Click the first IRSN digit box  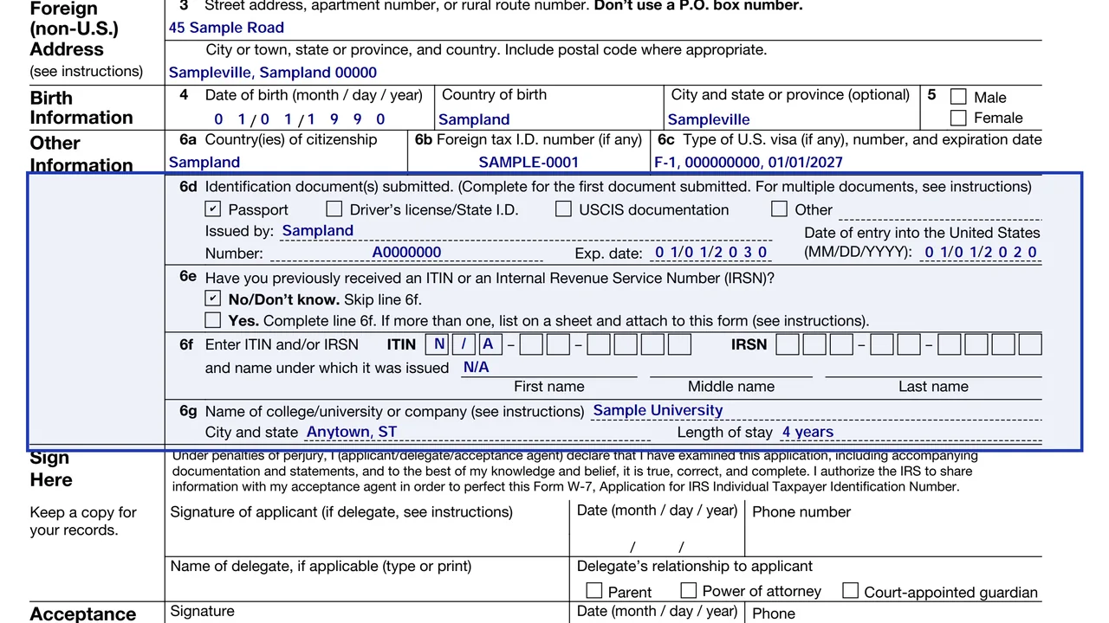[x=788, y=344]
